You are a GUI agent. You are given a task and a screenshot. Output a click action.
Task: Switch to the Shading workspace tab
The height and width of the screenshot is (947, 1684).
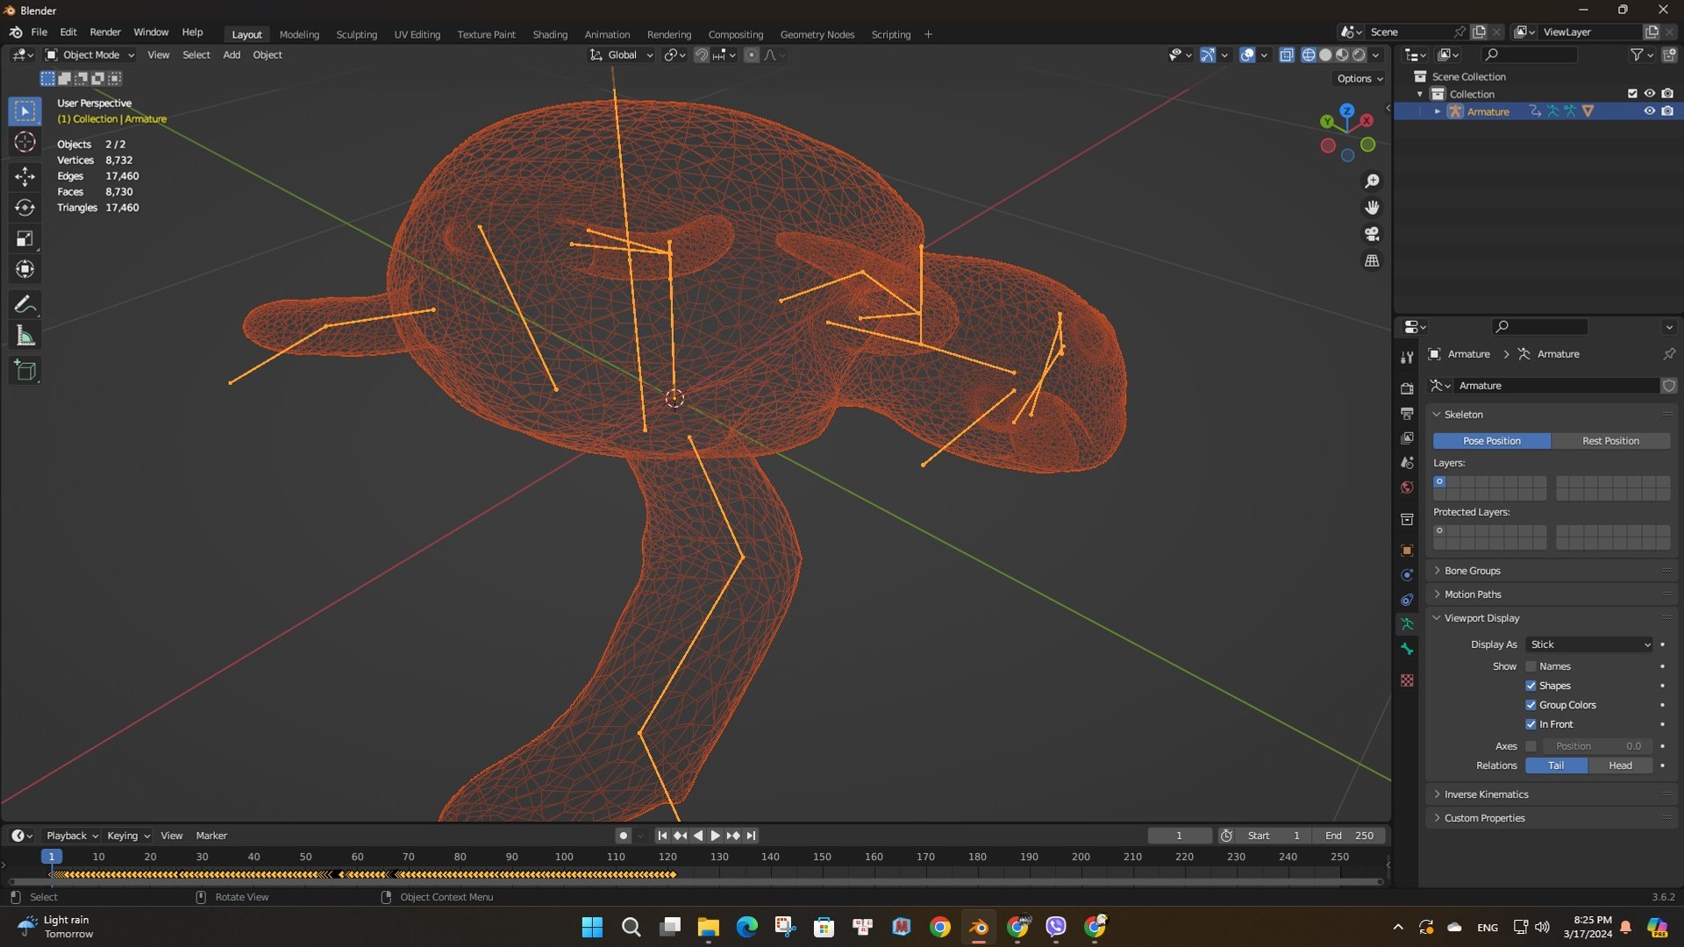click(x=550, y=34)
